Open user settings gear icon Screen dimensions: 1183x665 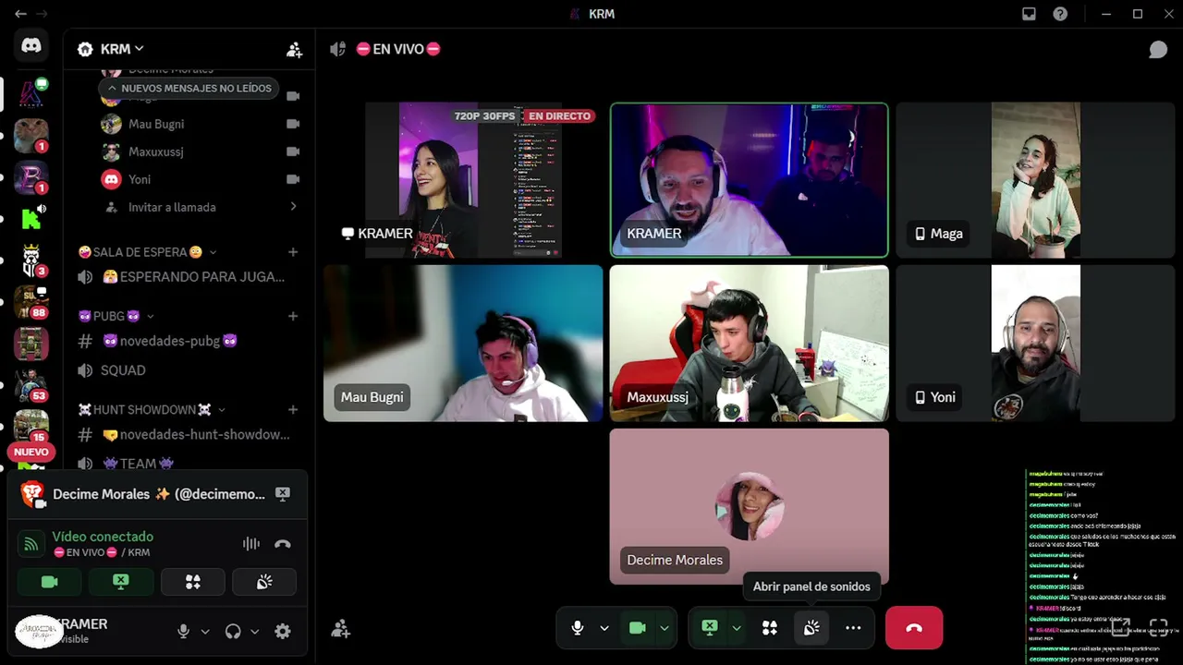pyautogui.click(x=283, y=632)
